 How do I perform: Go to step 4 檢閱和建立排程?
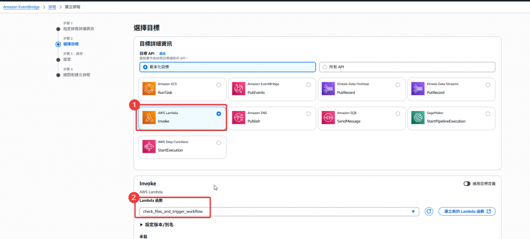click(77, 75)
